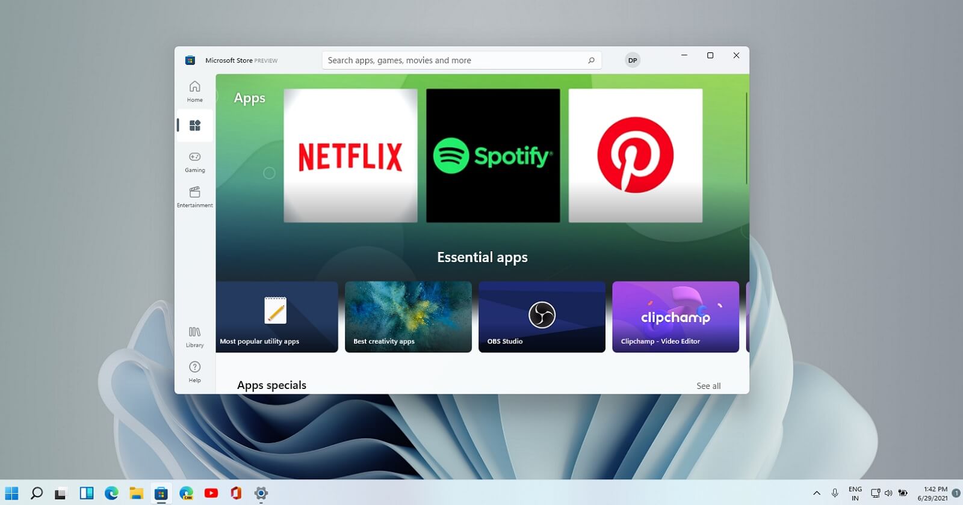Screen dimensions: 963x505
Task: Open the Home section in sidebar
Action: 194,91
